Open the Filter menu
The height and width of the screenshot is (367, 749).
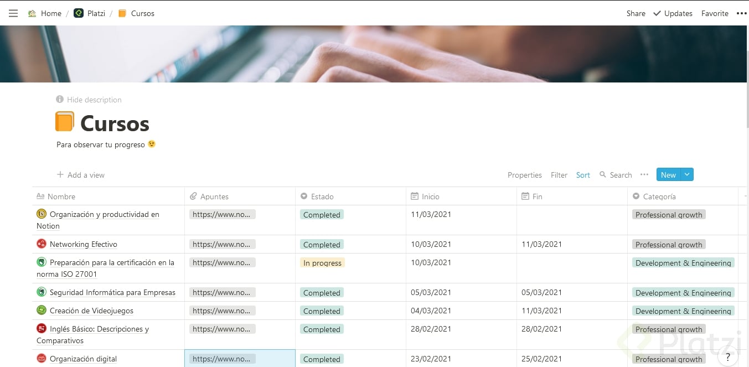pos(559,175)
